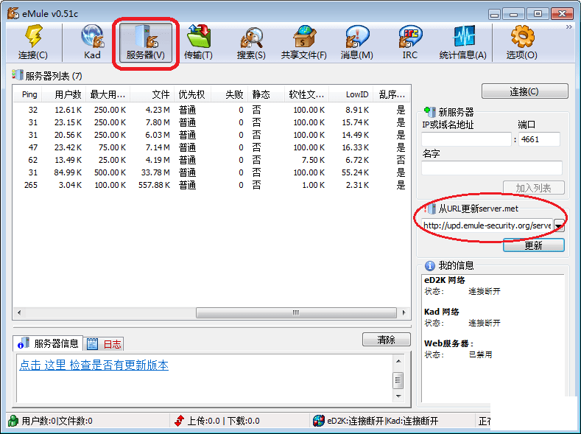Select the server row with Ping 47
The height and width of the screenshot is (434, 581).
[211, 147]
